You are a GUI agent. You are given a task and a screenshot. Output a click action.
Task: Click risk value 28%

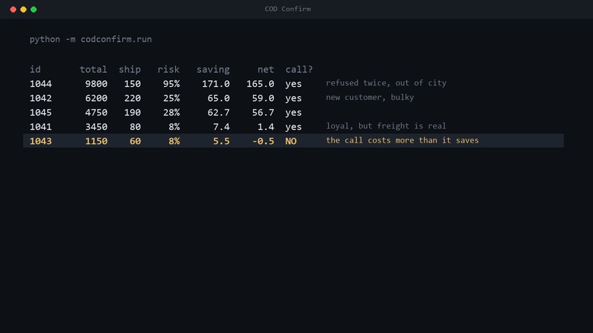click(x=171, y=112)
